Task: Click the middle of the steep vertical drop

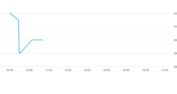Action: [x=19, y=37]
